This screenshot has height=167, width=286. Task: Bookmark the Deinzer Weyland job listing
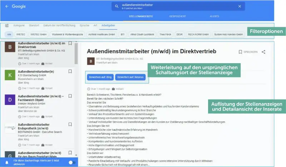pyautogui.click(x=70, y=96)
